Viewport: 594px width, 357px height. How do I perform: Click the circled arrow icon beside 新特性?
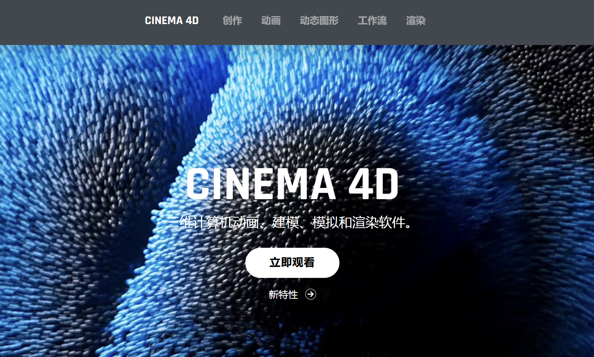click(x=310, y=294)
